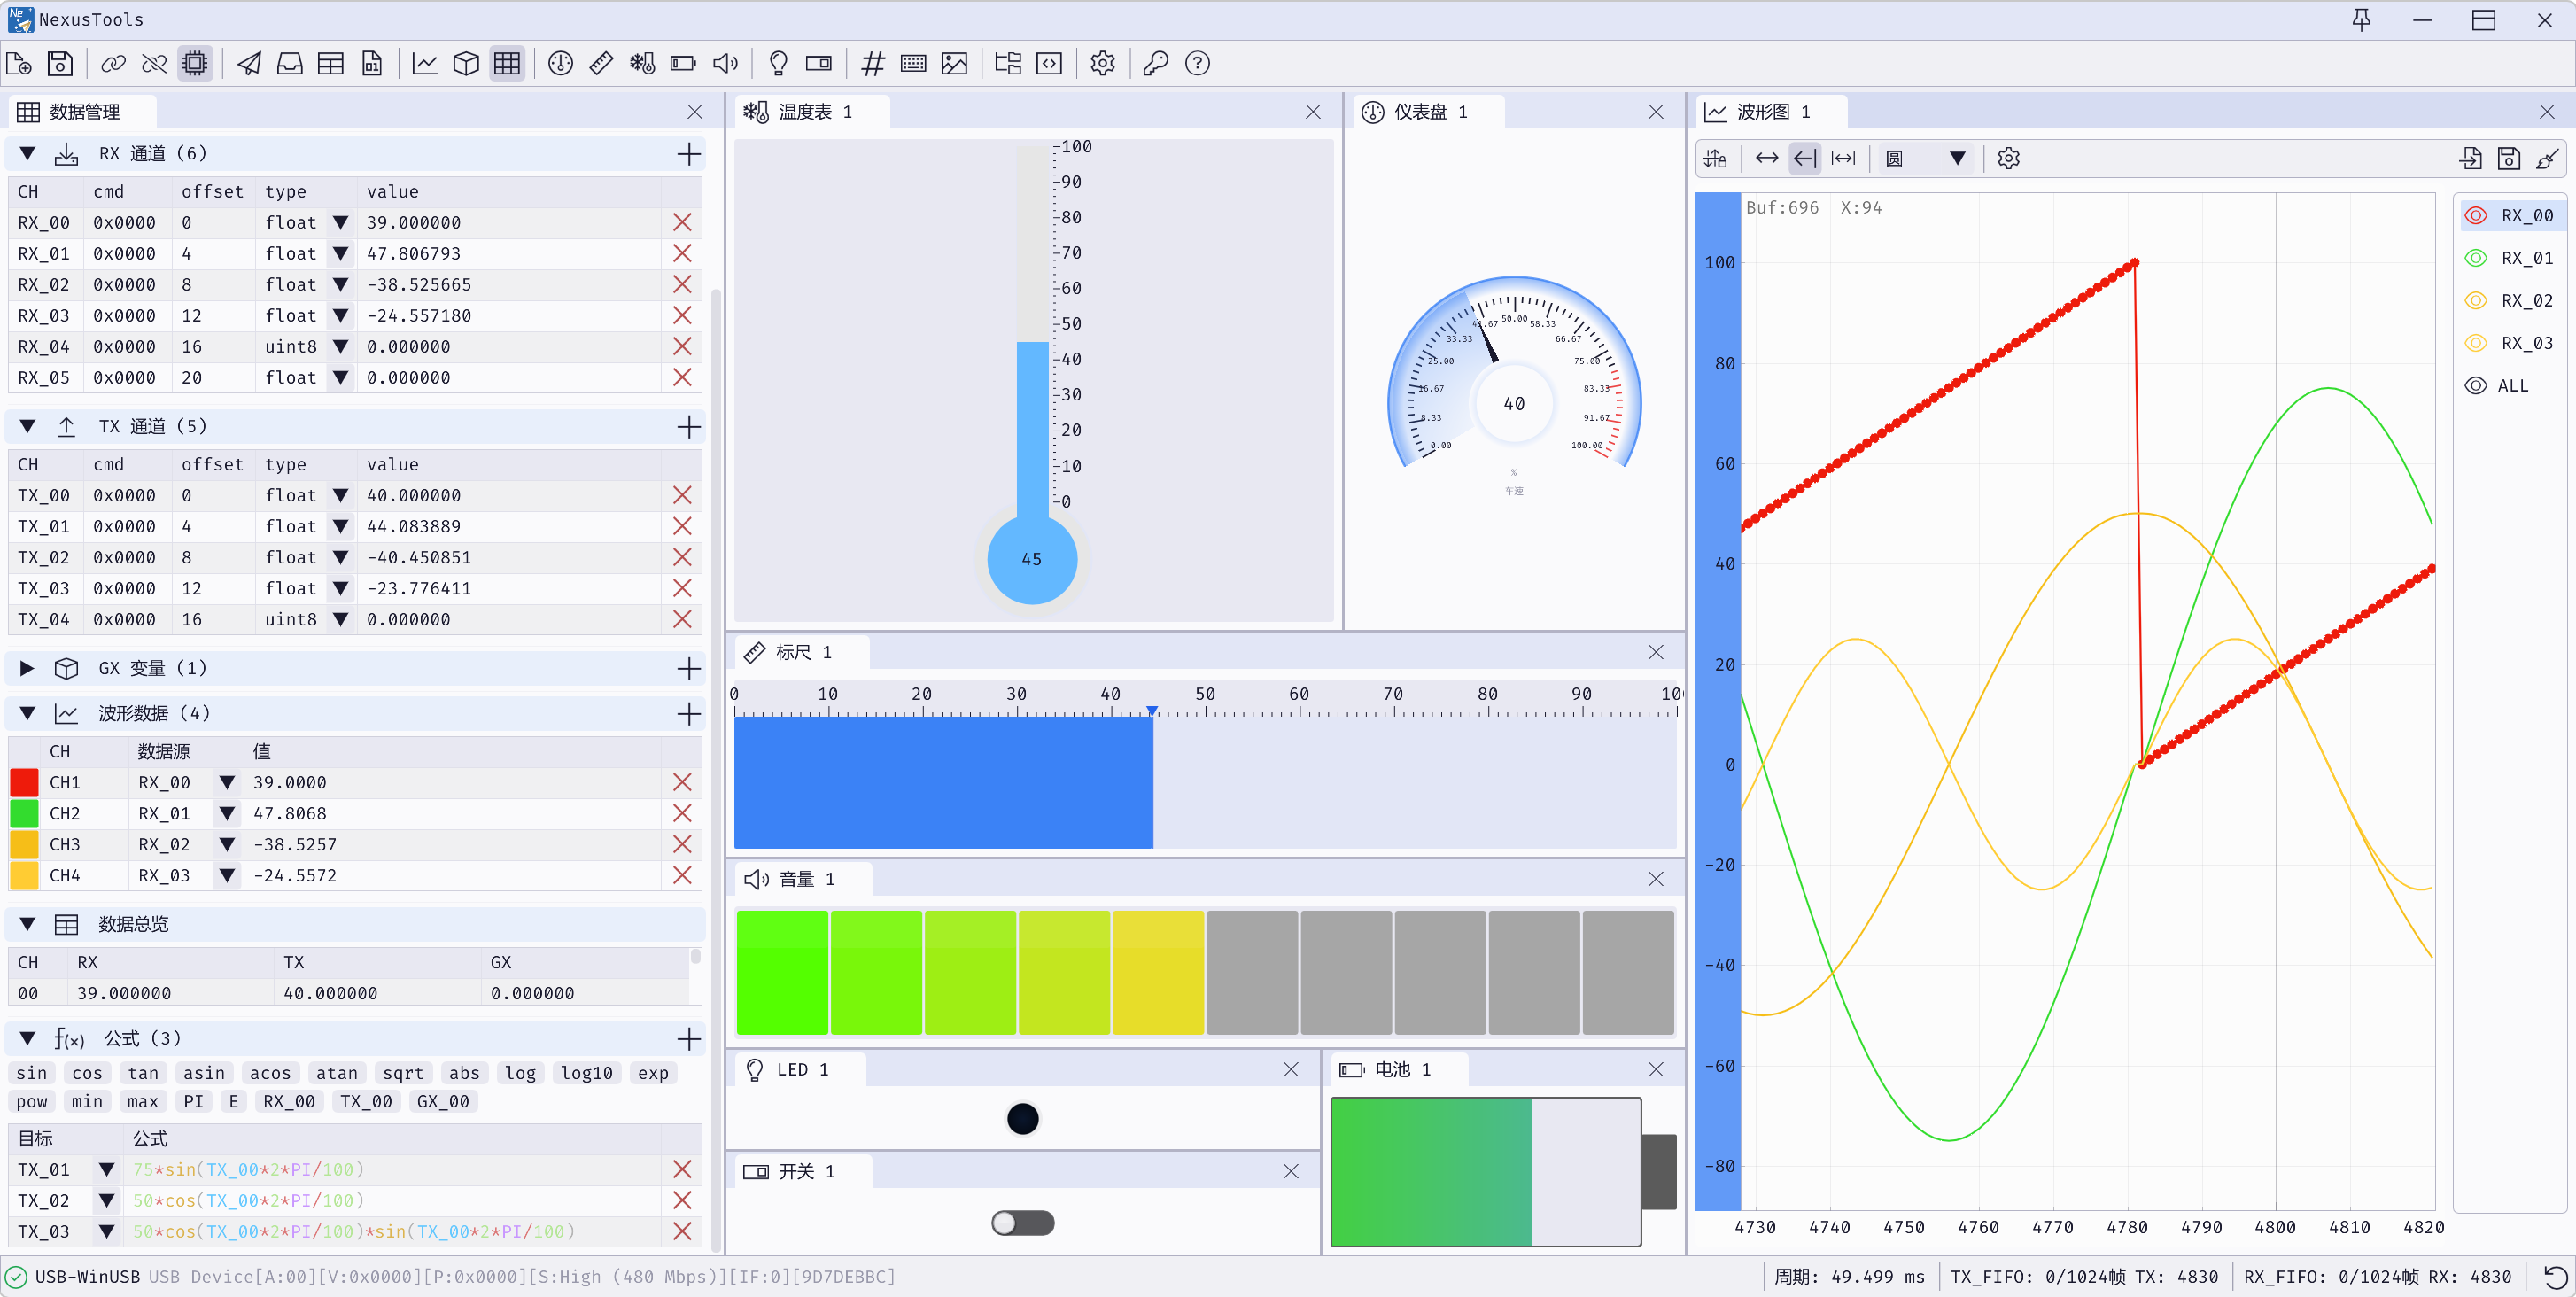Expand the GX 变量 section
The width and height of the screenshot is (2576, 1297).
tap(27, 668)
